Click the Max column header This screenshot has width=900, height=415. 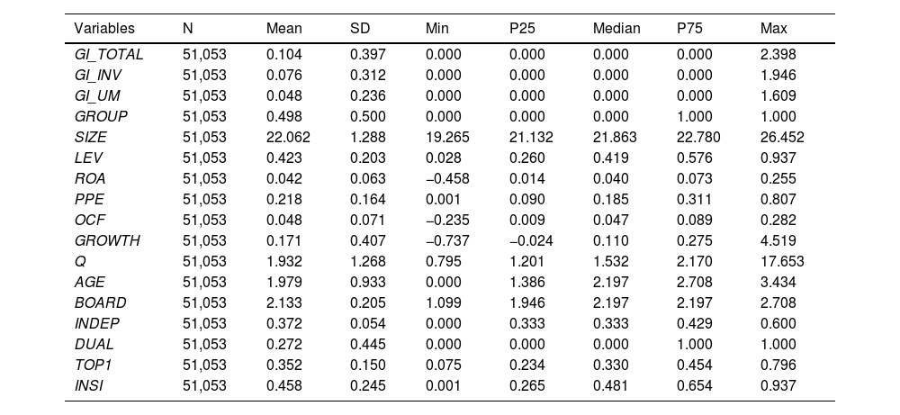coord(773,28)
